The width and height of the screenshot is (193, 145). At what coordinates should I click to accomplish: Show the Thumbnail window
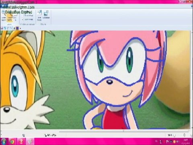(46, 15)
